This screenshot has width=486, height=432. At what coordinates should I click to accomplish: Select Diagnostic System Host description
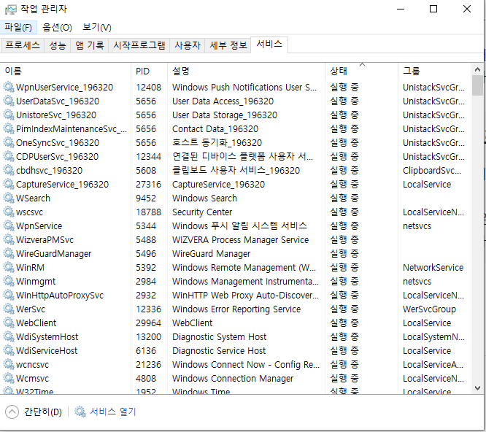point(219,337)
